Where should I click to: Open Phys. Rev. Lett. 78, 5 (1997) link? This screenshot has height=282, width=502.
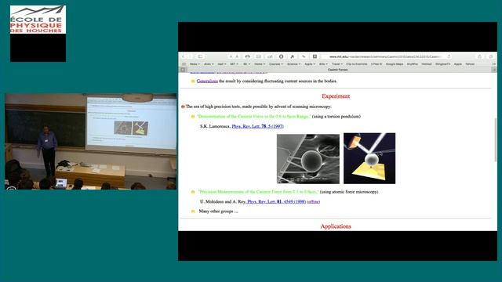coord(257,126)
